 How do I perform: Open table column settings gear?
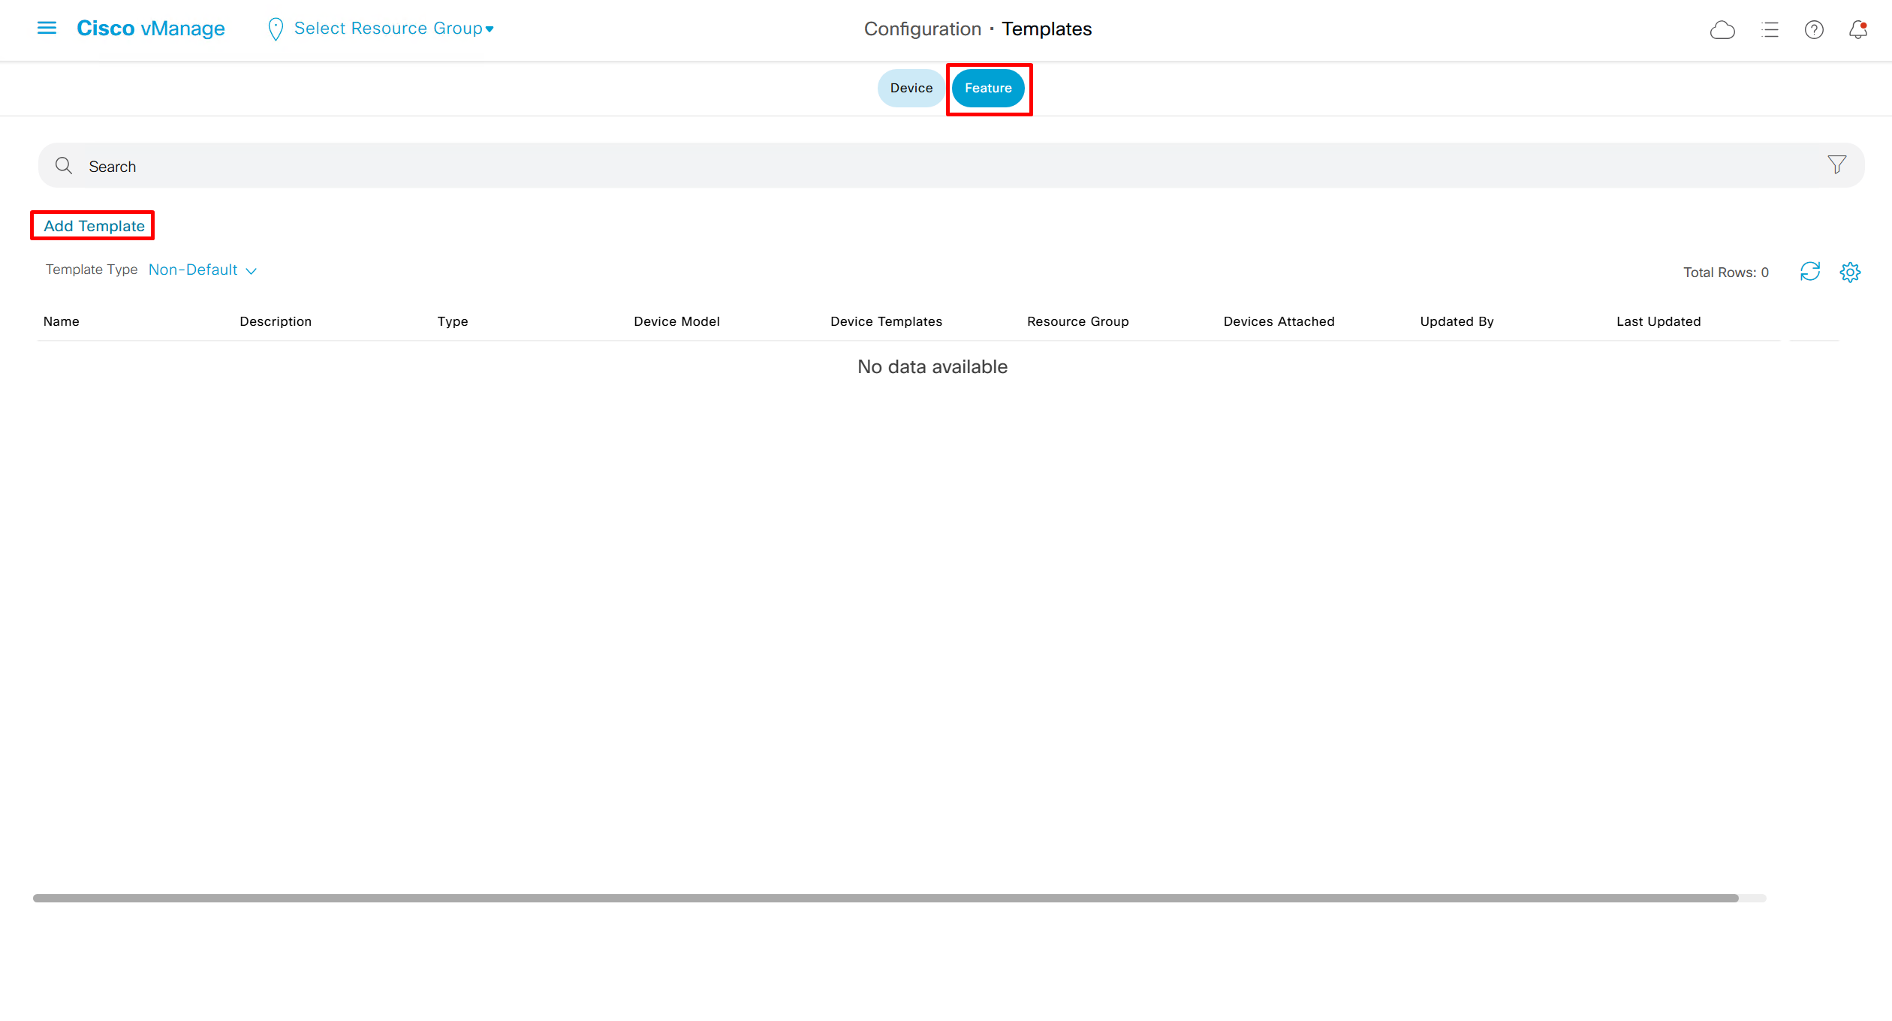point(1850,272)
